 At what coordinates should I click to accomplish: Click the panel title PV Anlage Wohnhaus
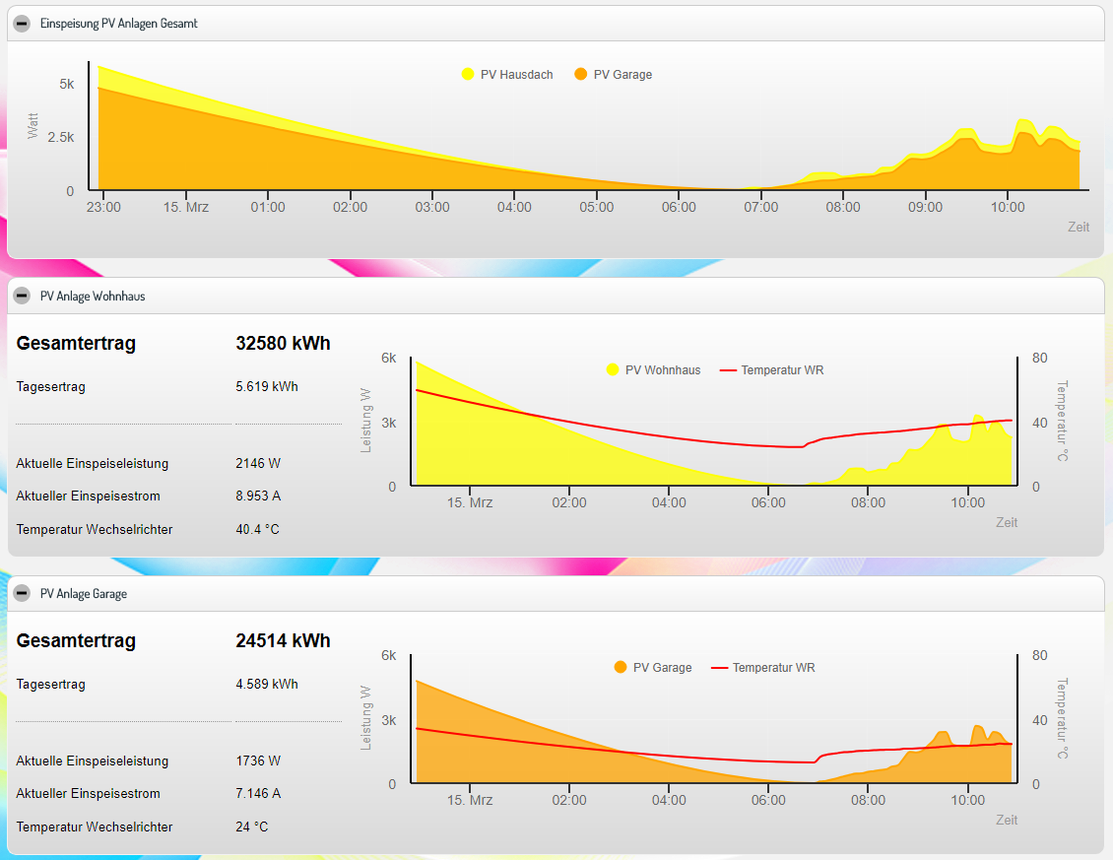[93, 297]
